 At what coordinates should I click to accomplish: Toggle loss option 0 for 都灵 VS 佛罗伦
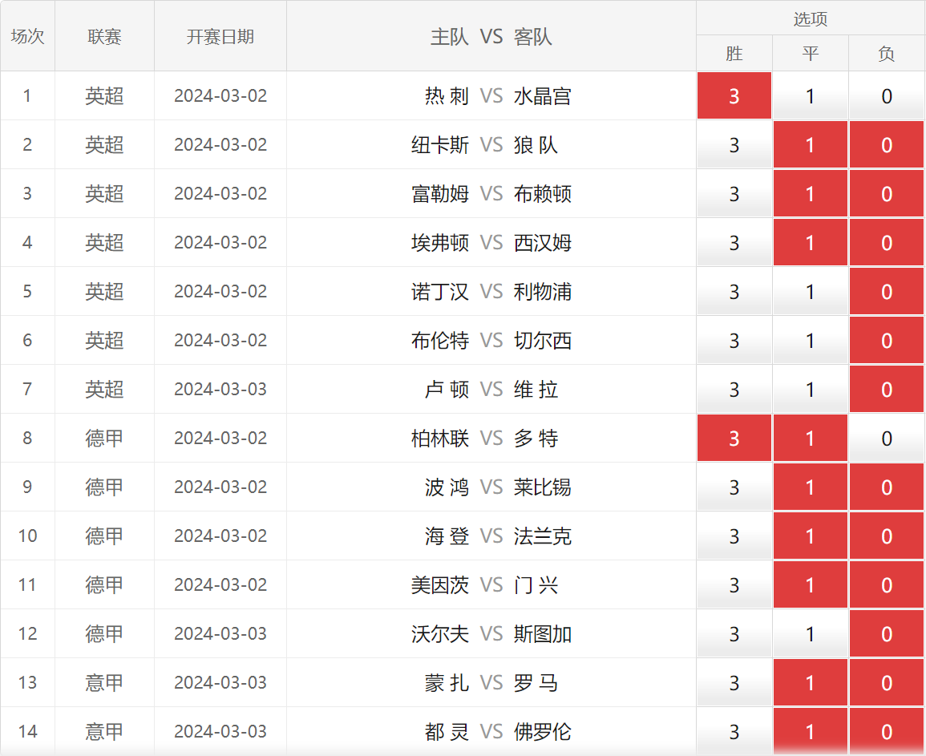click(887, 732)
